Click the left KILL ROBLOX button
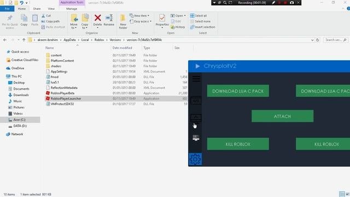 (238, 144)
